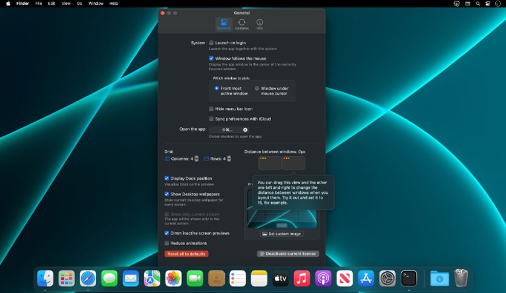Open FaceTime from the Dock
This screenshot has height=293, width=506.
[x=195, y=278]
